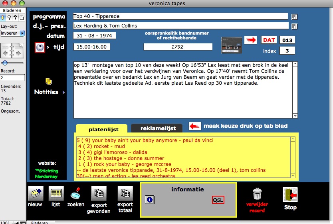Image resolution: width=333 pixels, height=224 pixels.
Task: Click the question mark help icon
Action: pyautogui.click(x=40, y=48)
